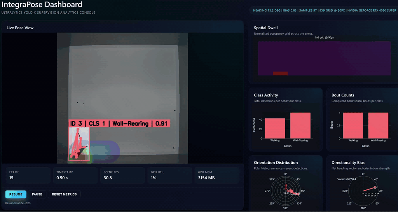The width and height of the screenshot is (398, 212).
Task: Click the FRAME 15 stat card
Action: click(28, 175)
